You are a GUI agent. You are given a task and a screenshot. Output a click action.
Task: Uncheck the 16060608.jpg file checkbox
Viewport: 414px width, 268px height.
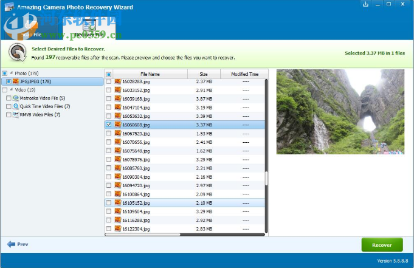tap(109, 125)
